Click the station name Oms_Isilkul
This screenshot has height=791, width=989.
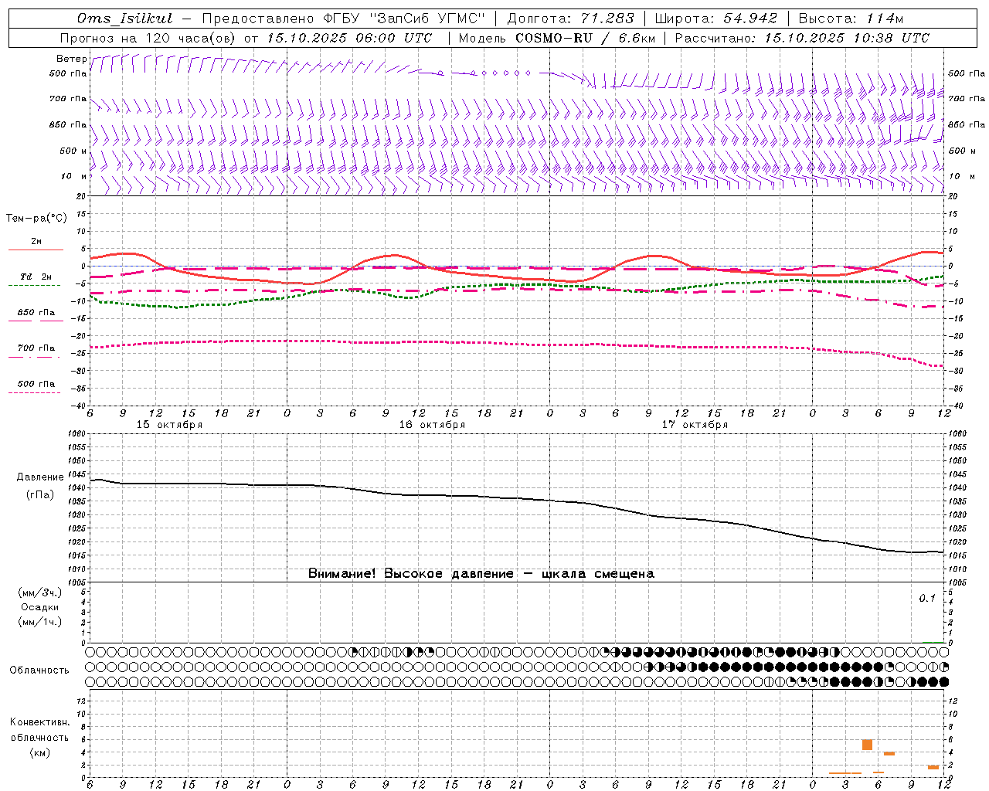point(125,19)
